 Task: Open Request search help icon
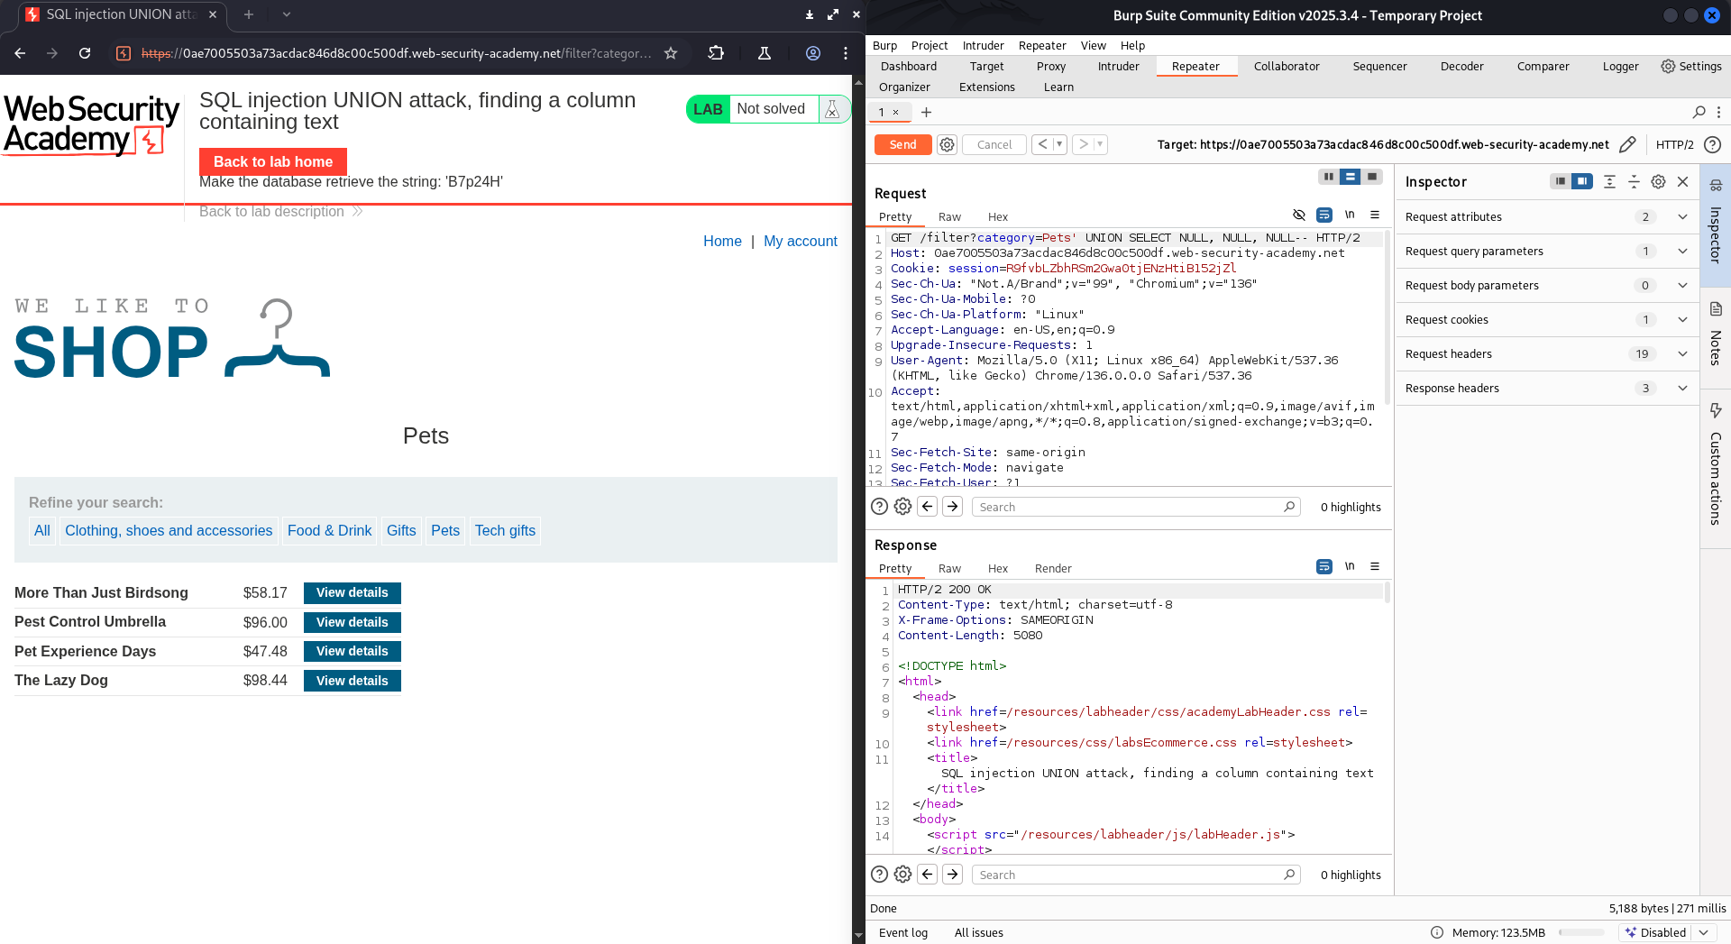point(880,507)
